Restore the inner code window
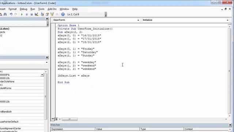 click(226, 9)
